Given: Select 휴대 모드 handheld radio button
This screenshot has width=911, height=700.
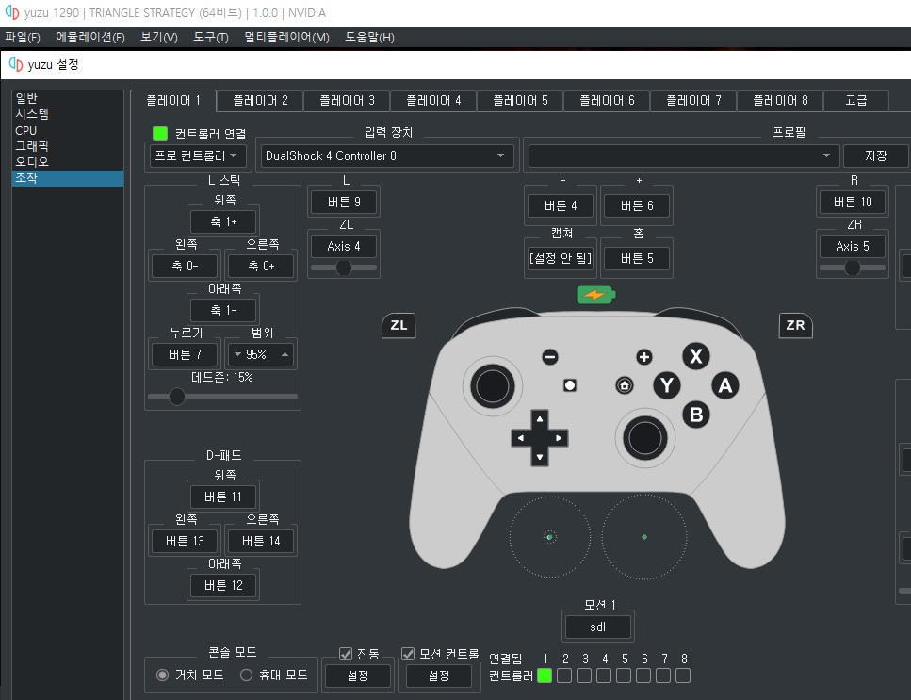Looking at the screenshot, I should pyautogui.click(x=246, y=675).
